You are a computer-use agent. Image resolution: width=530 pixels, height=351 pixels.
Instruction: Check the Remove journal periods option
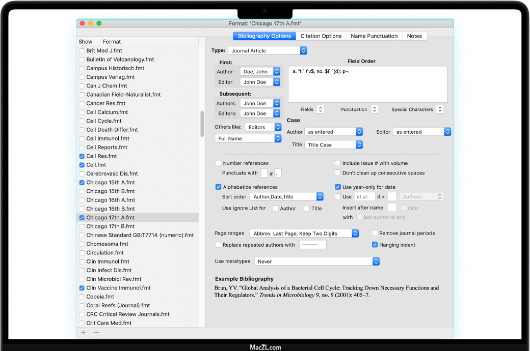click(375, 233)
